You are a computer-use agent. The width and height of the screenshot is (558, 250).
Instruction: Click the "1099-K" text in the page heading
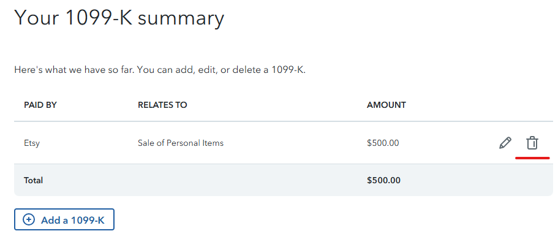click(99, 17)
